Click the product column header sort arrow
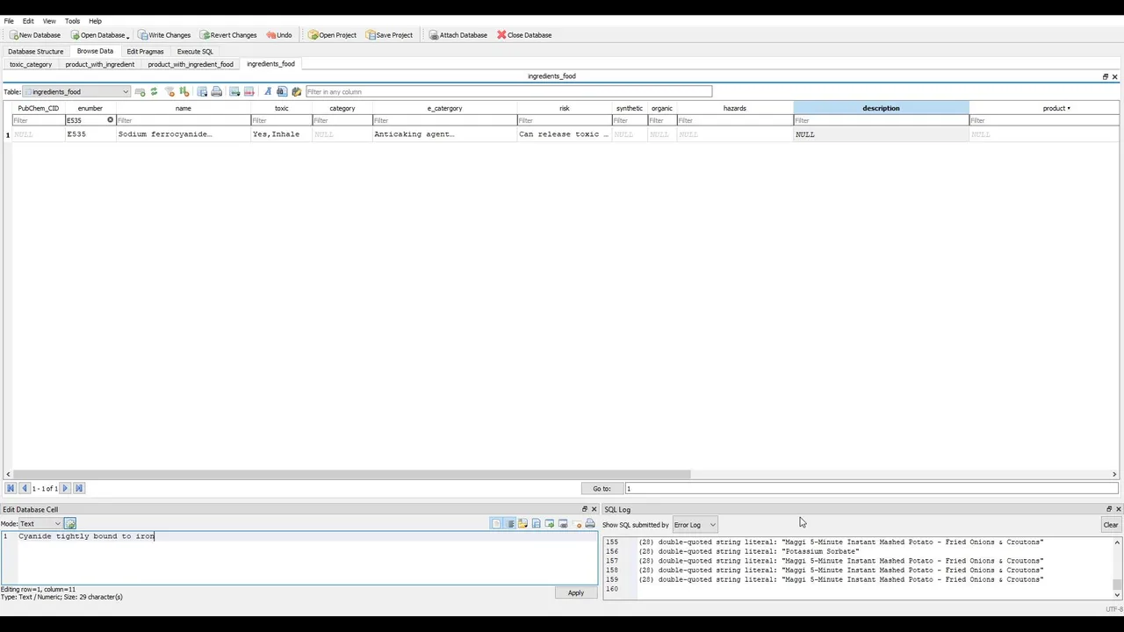Screen dimensions: 1124x632 point(1069,108)
